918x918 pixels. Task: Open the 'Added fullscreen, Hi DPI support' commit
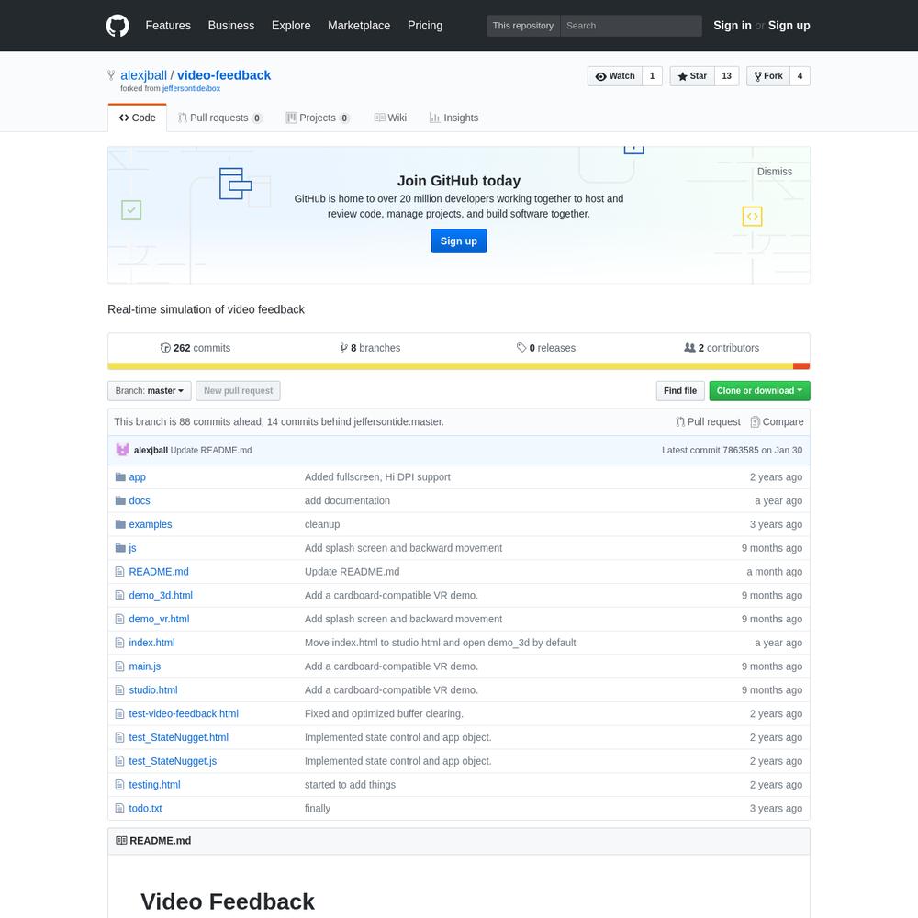tap(377, 477)
